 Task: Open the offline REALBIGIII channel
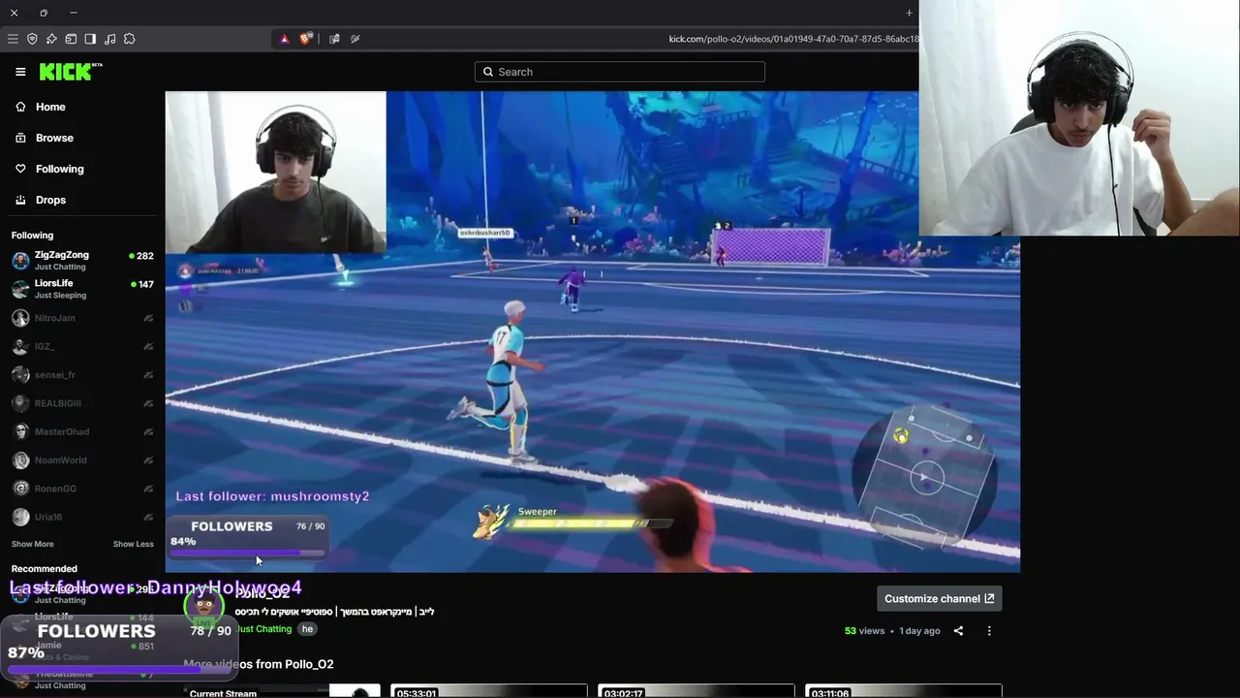(82, 403)
